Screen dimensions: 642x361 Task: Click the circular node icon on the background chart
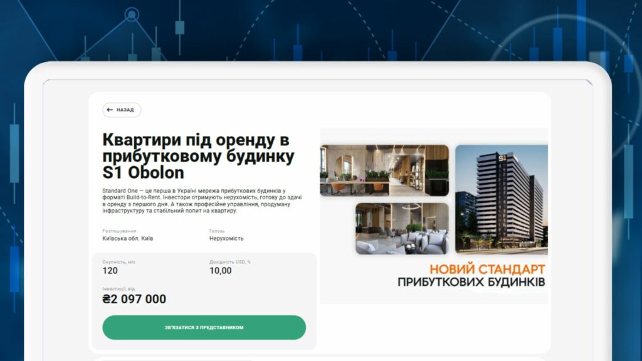coord(132,15)
